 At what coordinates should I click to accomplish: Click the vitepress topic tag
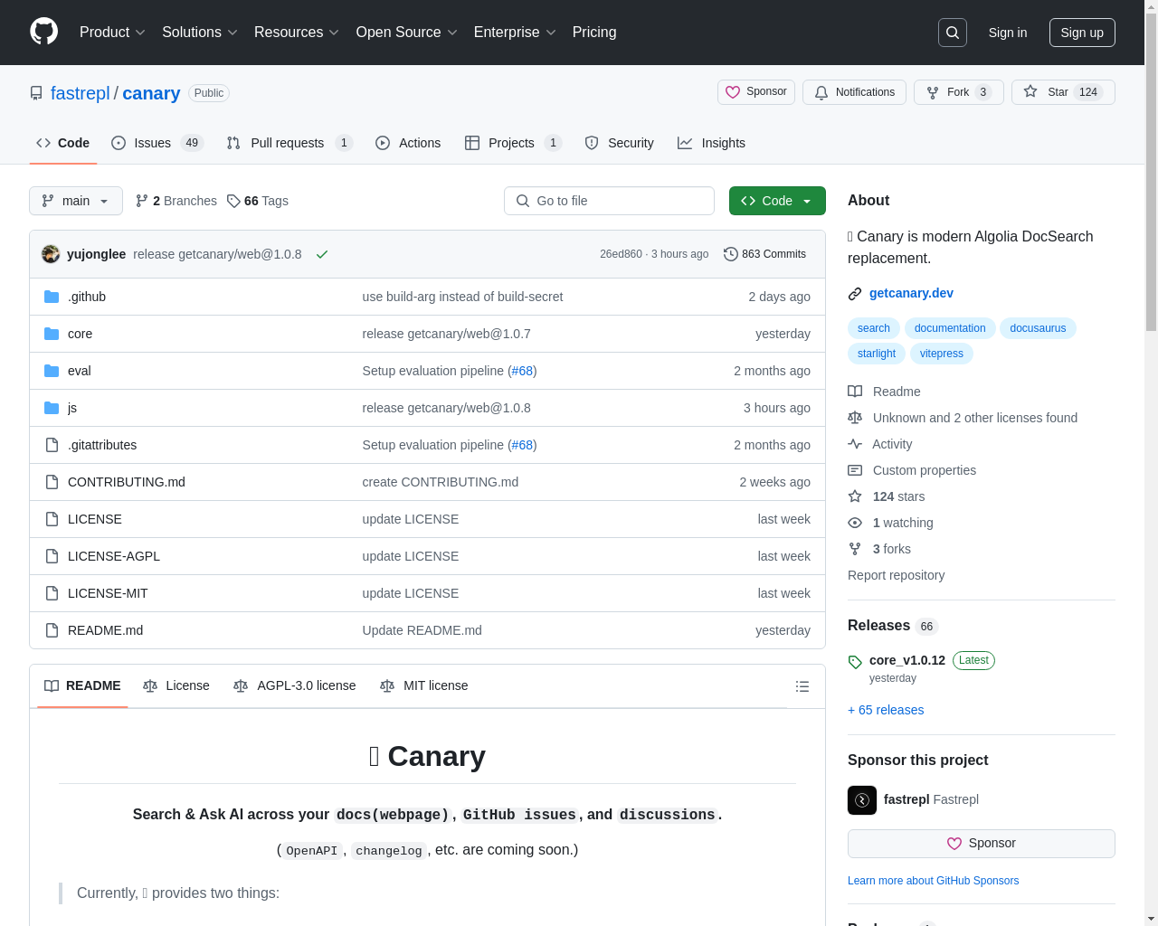[x=941, y=354]
